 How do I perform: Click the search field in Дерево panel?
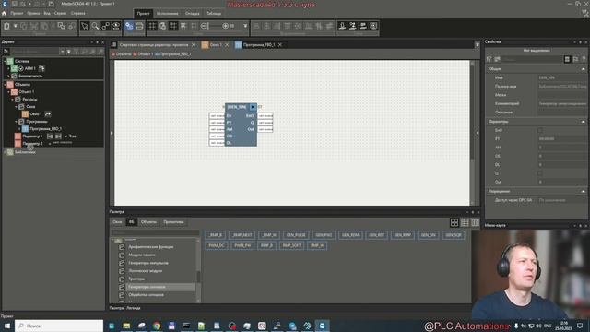pos(34,52)
